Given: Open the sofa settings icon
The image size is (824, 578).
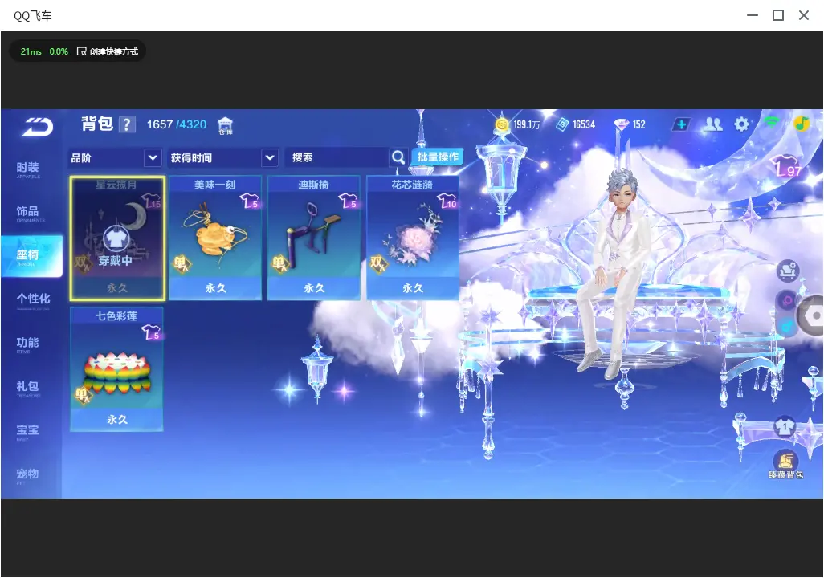Looking at the screenshot, I should point(788,271).
